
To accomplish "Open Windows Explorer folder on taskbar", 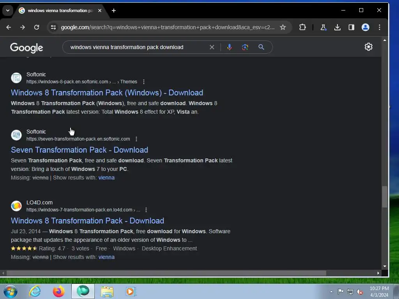I will 107,291.
